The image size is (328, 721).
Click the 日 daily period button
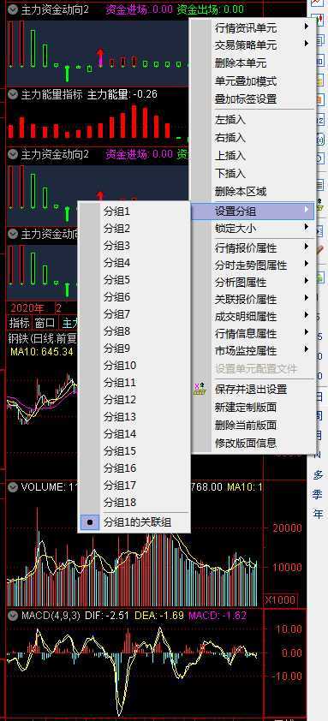point(318,396)
